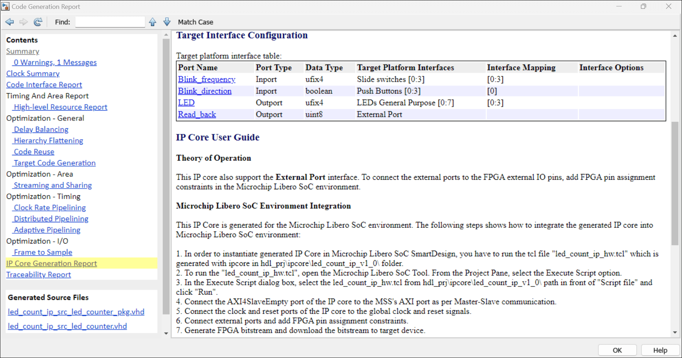Click the Refresh report icon
Viewport: 682px width, 358px height.
[38, 22]
